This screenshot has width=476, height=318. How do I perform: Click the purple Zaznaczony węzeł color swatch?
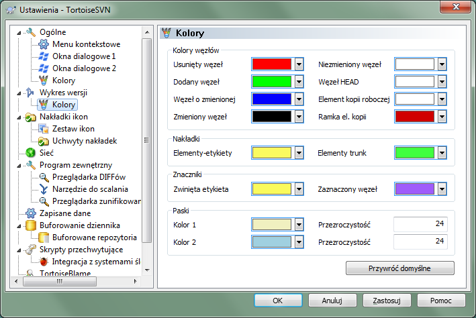point(415,189)
